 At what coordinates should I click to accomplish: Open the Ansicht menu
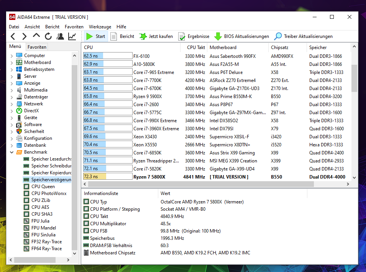(x=32, y=27)
